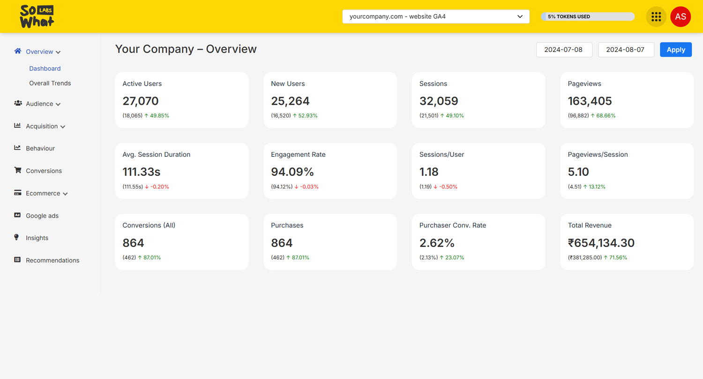Click the Acquisition bar chart icon
703x379 pixels.
point(17,125)
